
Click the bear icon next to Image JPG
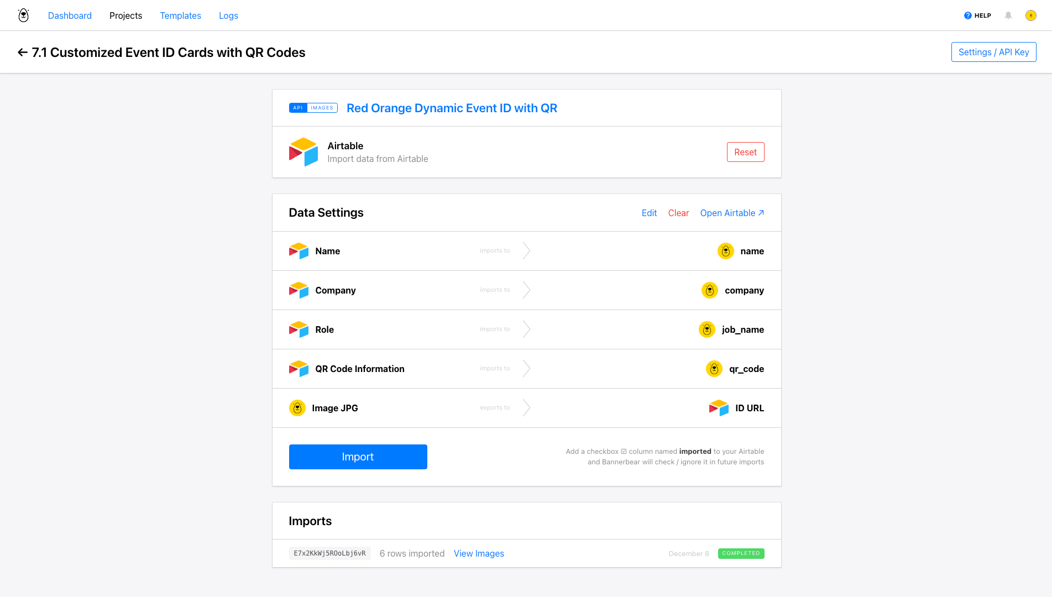(297, 407)
